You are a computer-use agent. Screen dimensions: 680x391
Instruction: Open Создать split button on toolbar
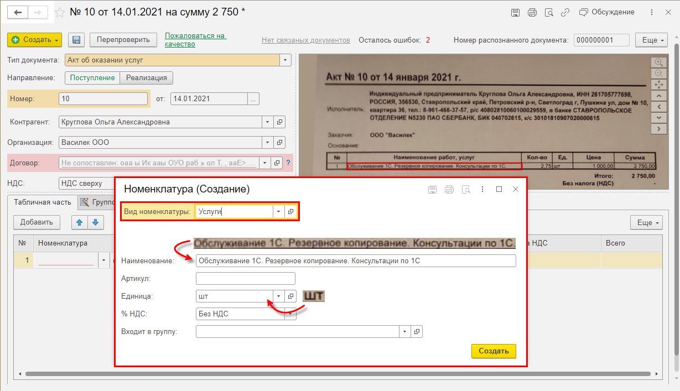click(34, 40)
